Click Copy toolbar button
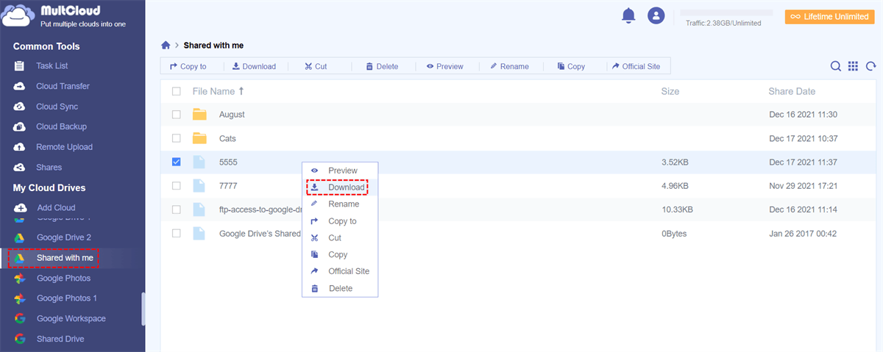 (x=571, y=66)
